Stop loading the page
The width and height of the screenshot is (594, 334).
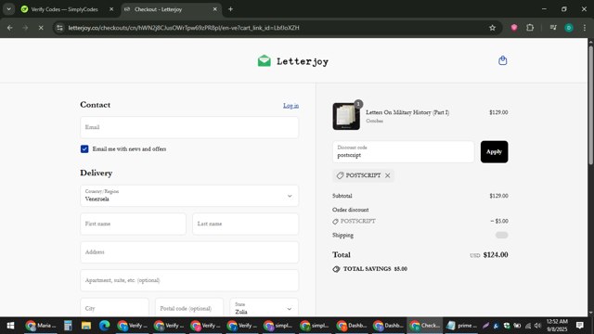click(x=41, y=28)
